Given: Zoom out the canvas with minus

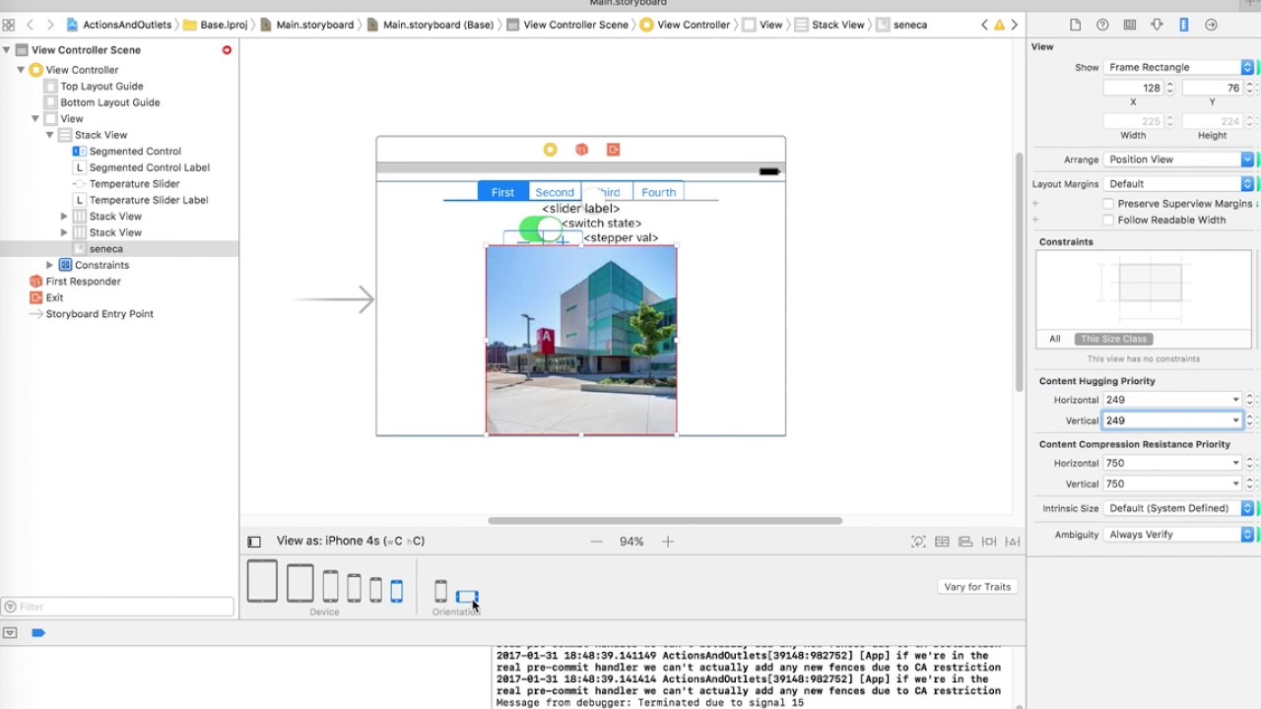Looking at the screenshot, I should click(596, 542).
